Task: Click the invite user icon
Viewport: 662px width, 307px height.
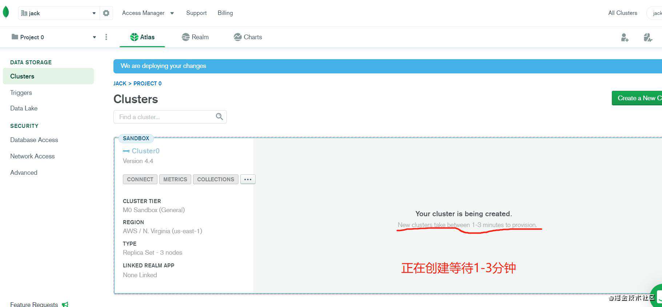Action: click(x=625, y=37)
